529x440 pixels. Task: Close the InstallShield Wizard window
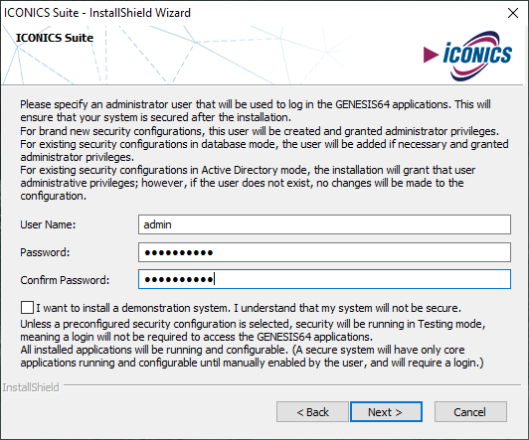click(513, 13)
